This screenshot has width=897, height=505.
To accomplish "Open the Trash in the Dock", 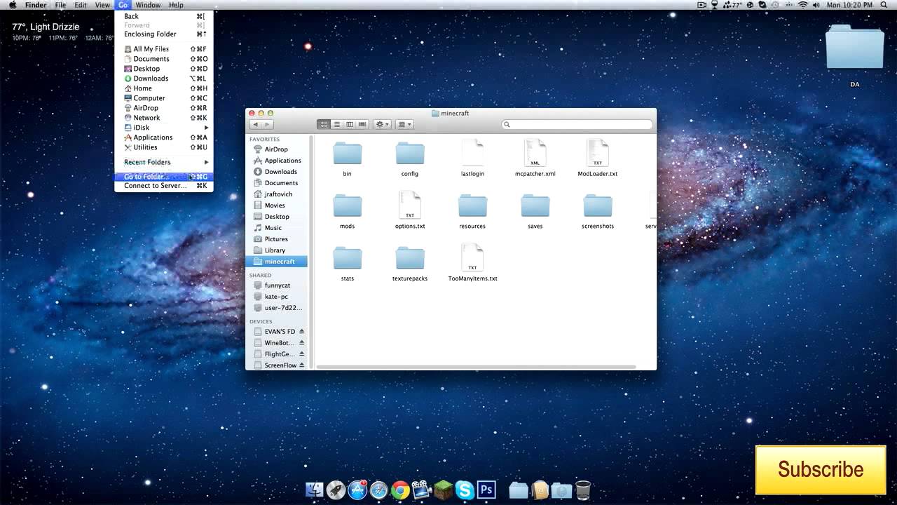I will pyautogui.click(x=583, y=490).
